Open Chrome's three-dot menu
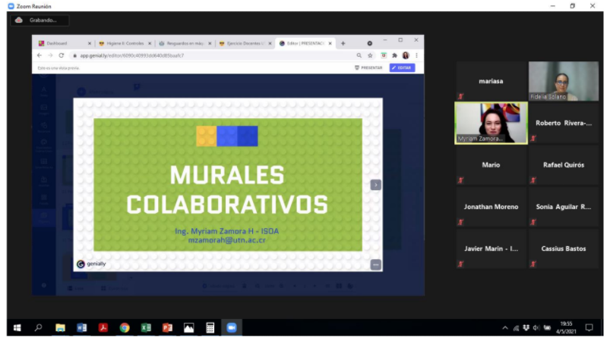Screen dimensions: 610x341 (416, 55)
